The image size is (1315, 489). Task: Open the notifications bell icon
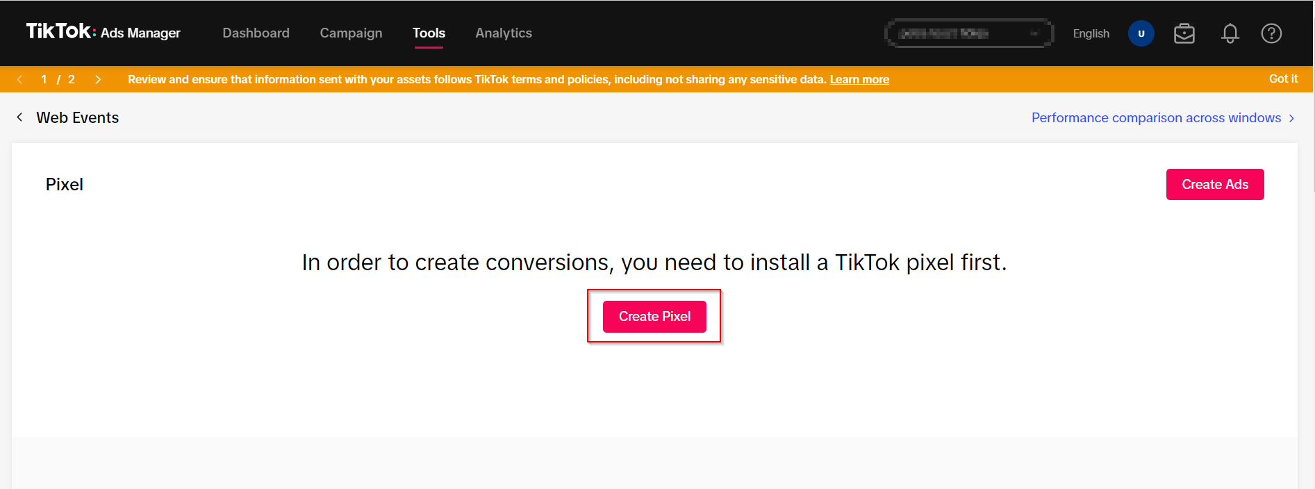click(x=1230, y=33)
